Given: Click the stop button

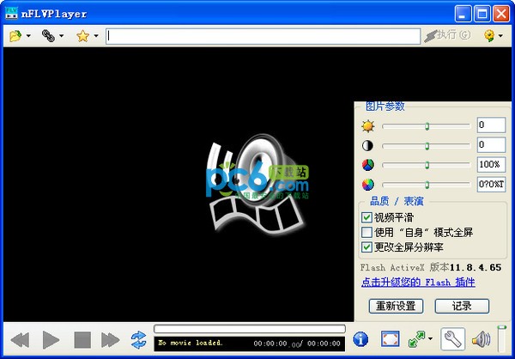Looking at the screenshot, I should tap(82, 340).
